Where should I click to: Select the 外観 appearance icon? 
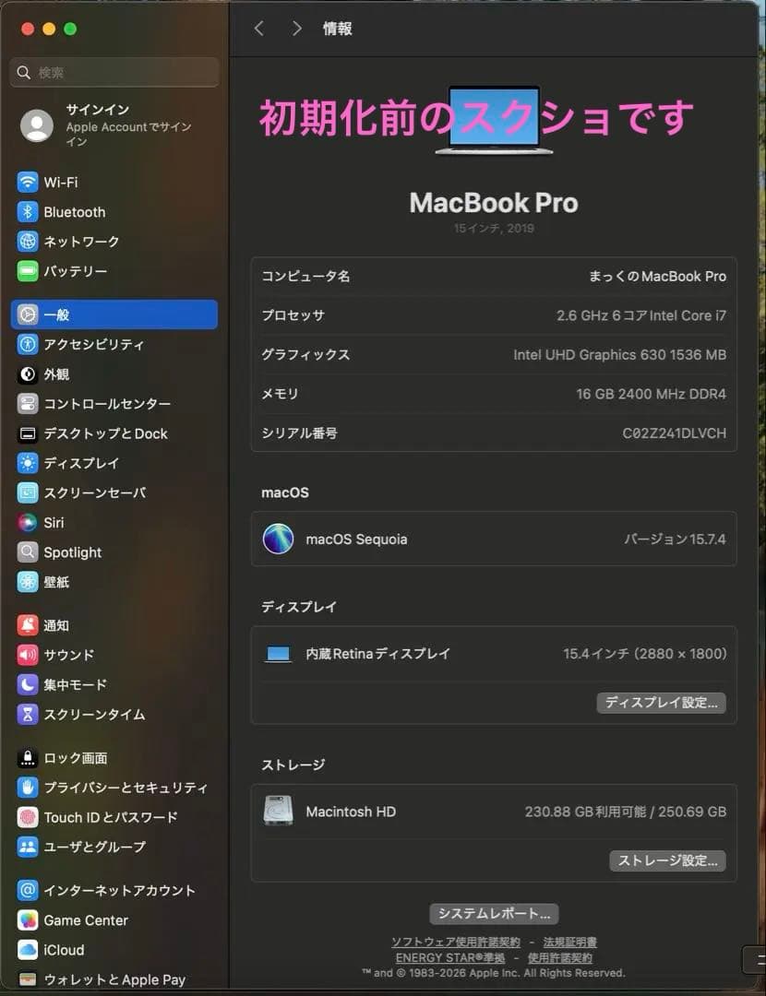(28, 374)
